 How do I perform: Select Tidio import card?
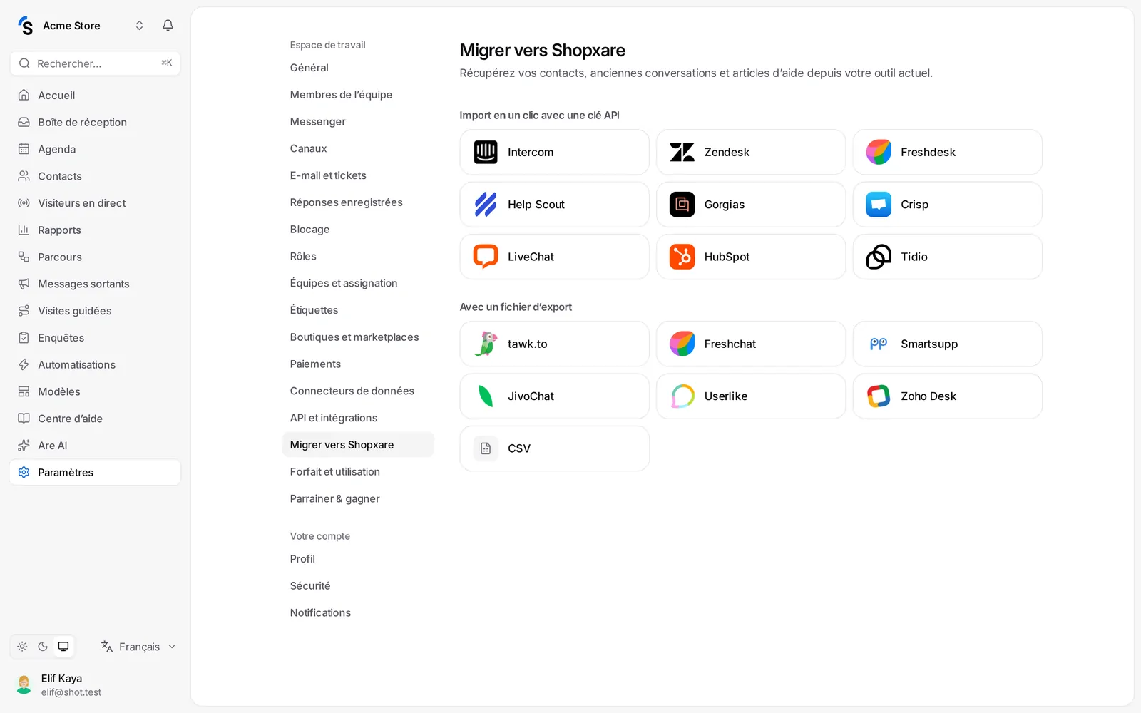tap(947, 257)
